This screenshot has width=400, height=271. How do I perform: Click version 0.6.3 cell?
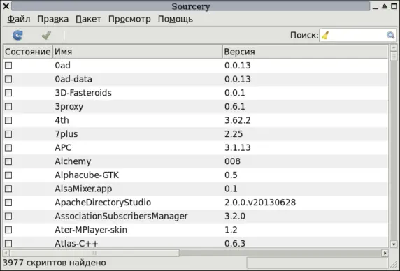click(x=235, y=244)
